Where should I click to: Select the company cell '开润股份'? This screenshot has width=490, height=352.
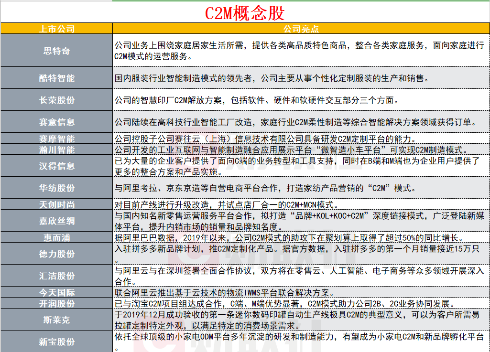point(56,303)
